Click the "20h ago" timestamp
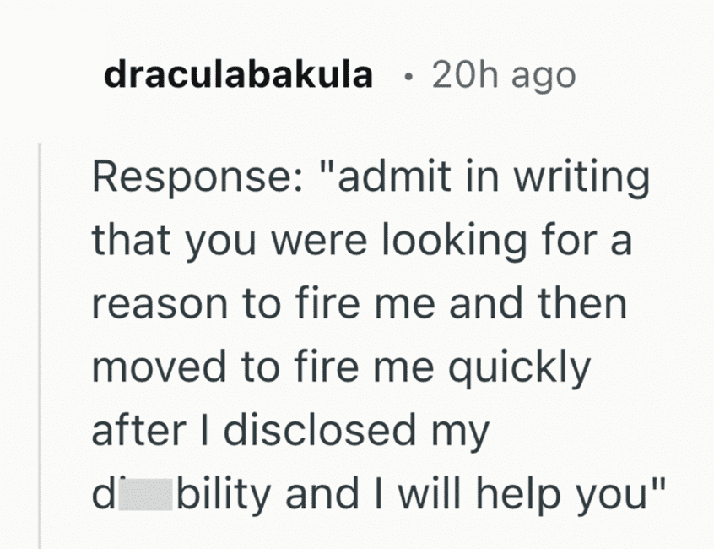Viewport: 714px width, 549px height. point(503,75)
